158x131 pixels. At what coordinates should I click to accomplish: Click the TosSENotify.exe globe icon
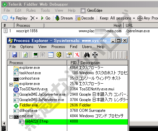coord(16,90)
